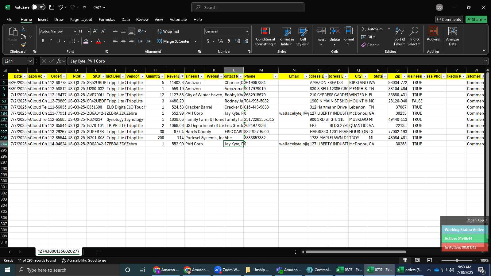This screenshot has width=491, height=276.
Task: Click the Comments button
Action: click(449, 19)
